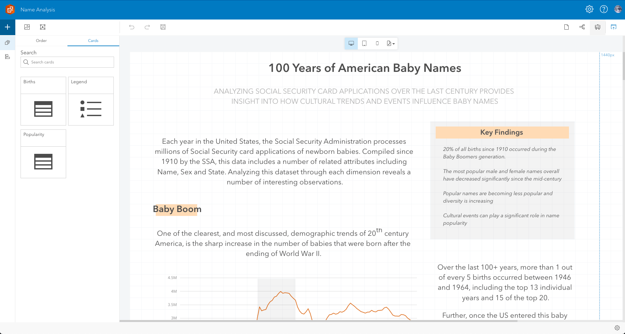
Task: Click the publish report icon
Action: point(613,27)
